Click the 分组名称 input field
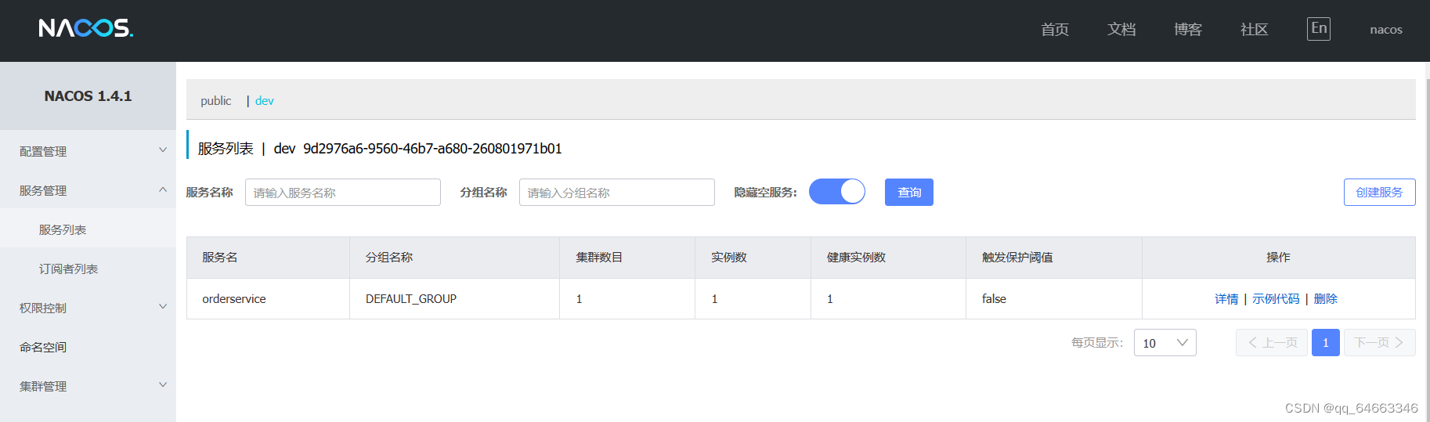The image size is (1430, 422). (x=617, y=193)
